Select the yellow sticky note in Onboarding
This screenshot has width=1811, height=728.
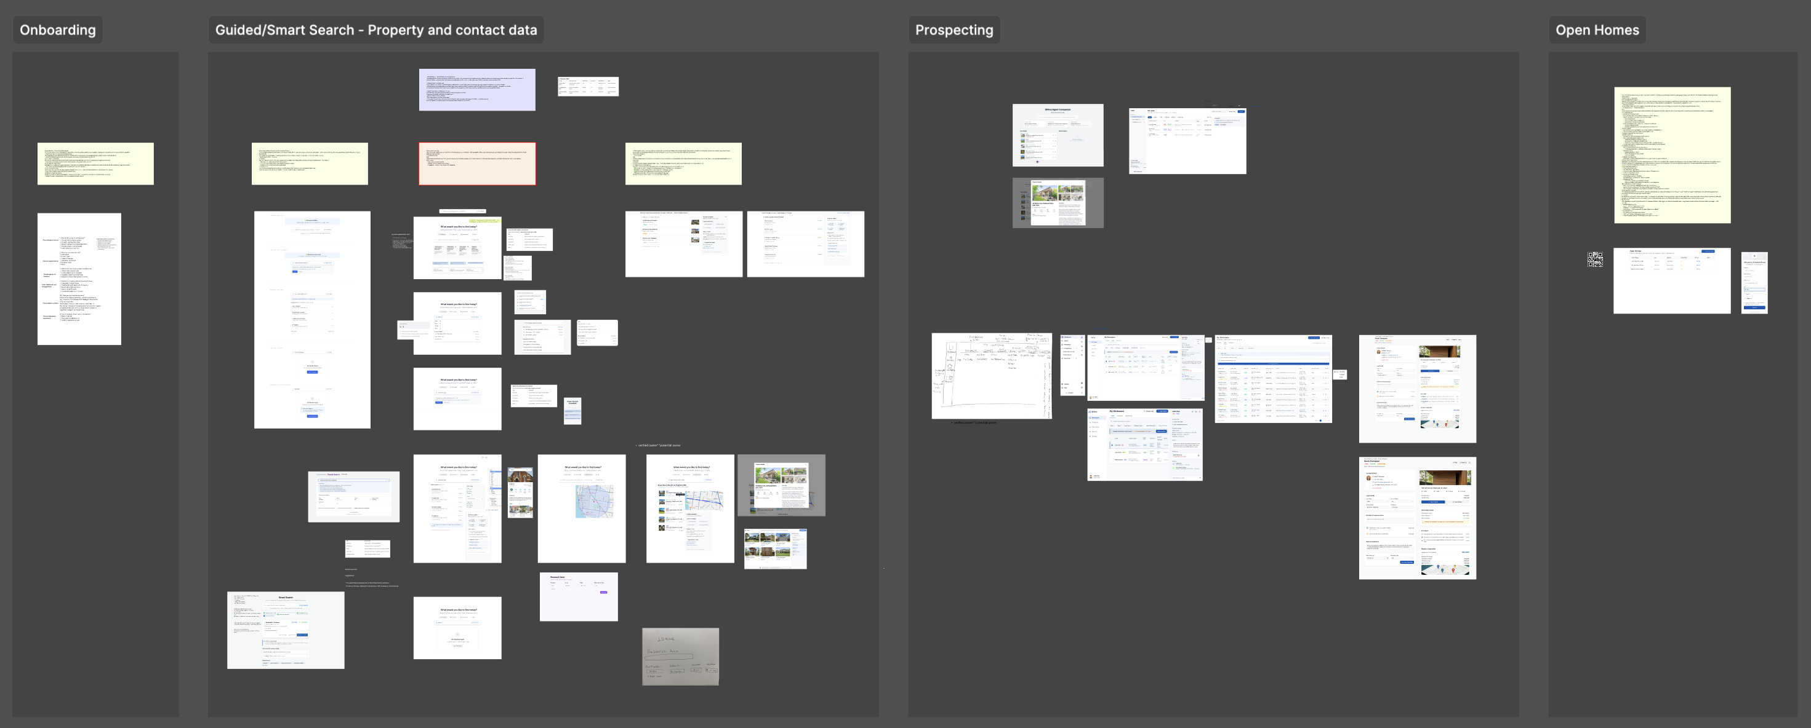coord(95,164)
